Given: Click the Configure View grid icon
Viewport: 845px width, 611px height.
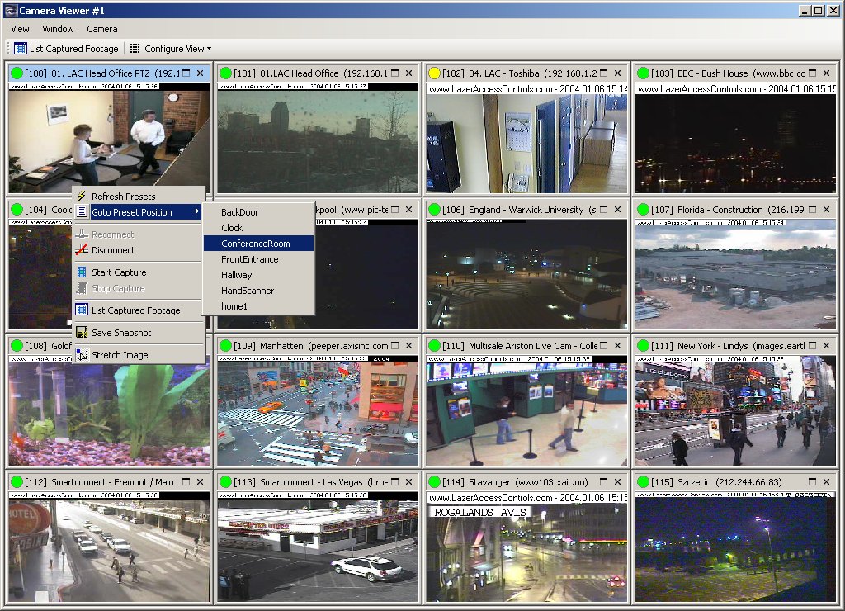Looking at the screenshot, I should 135,49.
